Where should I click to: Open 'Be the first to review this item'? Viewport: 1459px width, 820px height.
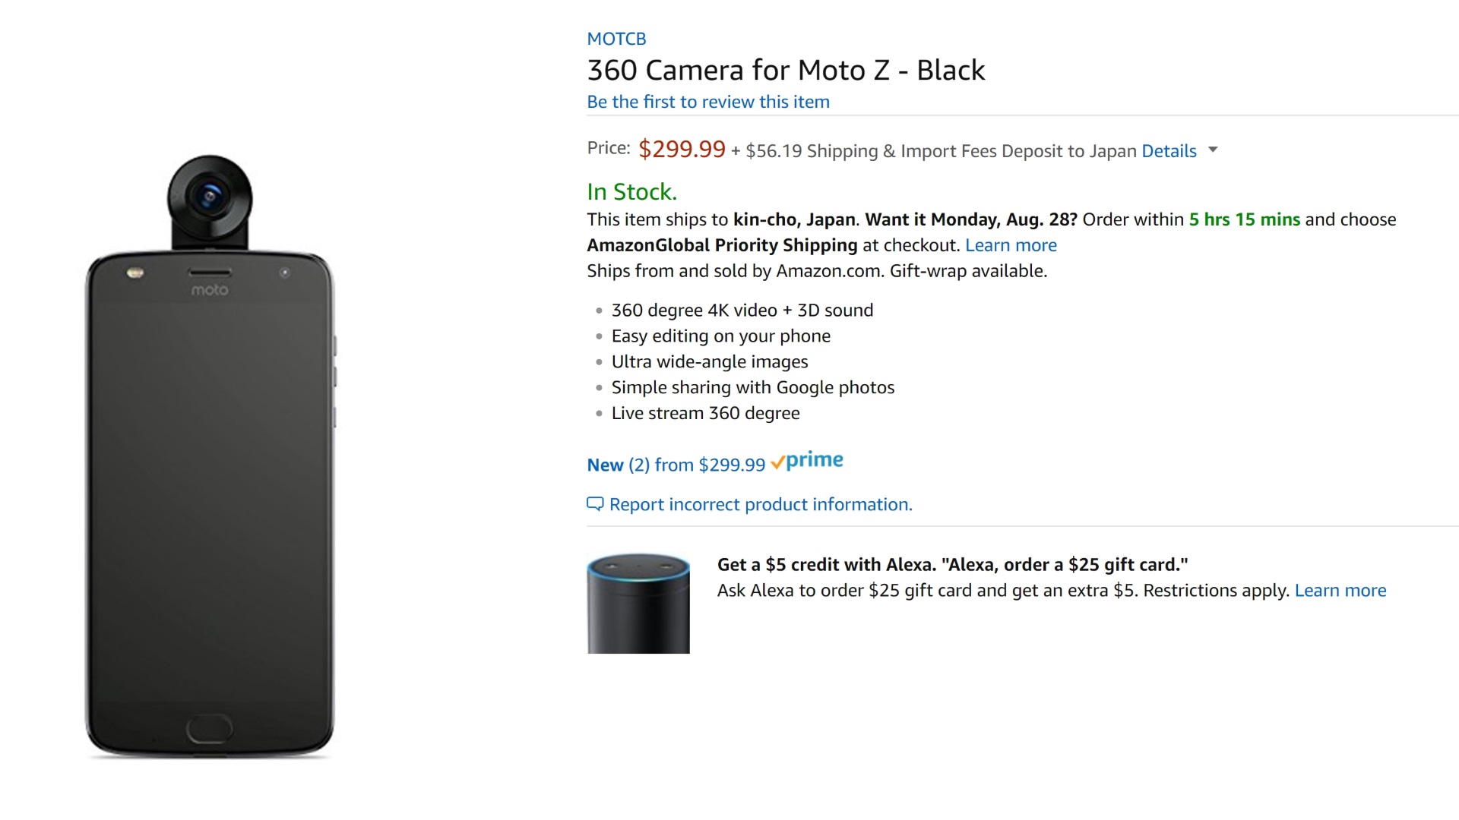point(707,102)
